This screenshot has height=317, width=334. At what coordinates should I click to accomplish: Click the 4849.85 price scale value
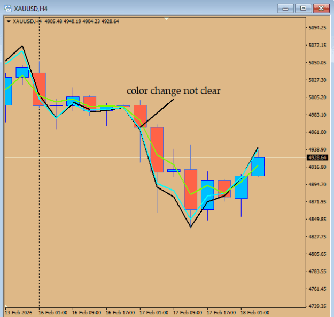pyautogui.click(x=317, y=219)
